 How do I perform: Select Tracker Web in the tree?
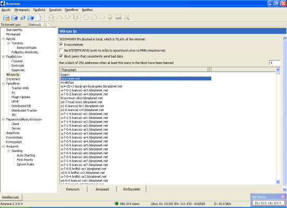click(x=20, y=88)
